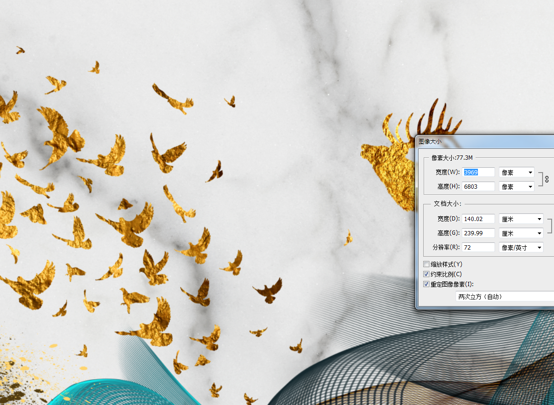Open the 像素/英寸 resolution unit dropdown
The image size is (554, 405).
[521, 247]
